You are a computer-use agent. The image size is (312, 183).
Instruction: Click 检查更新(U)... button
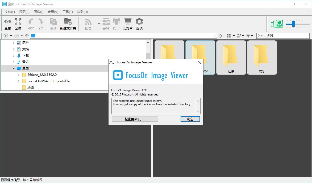135,119
